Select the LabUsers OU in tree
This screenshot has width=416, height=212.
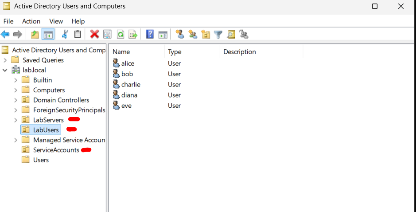41,130
